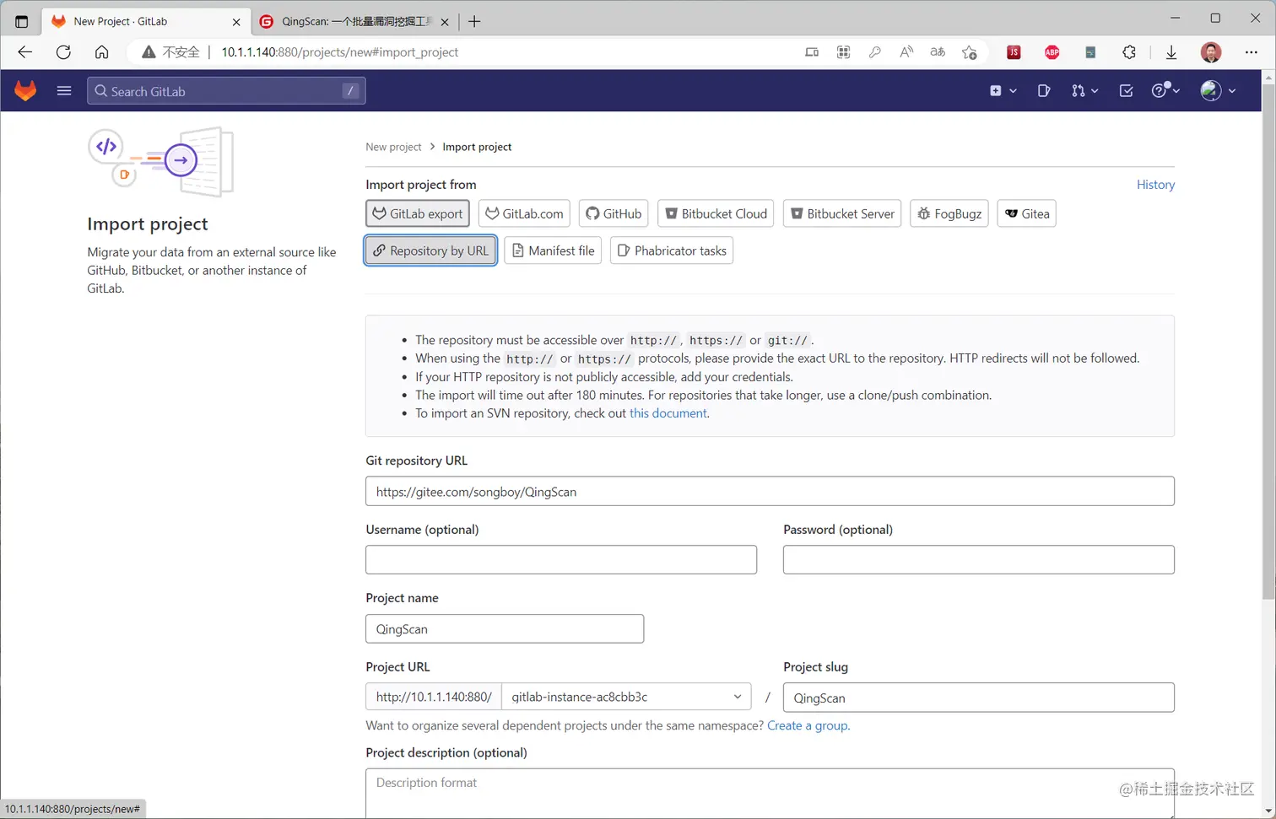Open the Issues icon in navbar

click(1044, 90)
